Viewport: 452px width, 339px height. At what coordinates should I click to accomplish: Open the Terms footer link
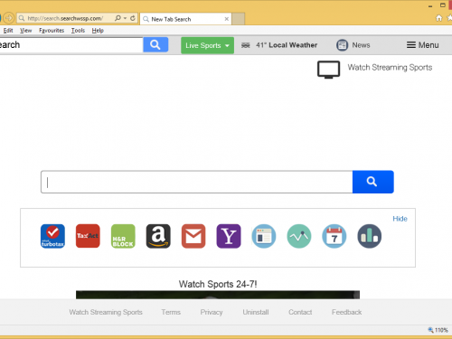coord(171,312)
